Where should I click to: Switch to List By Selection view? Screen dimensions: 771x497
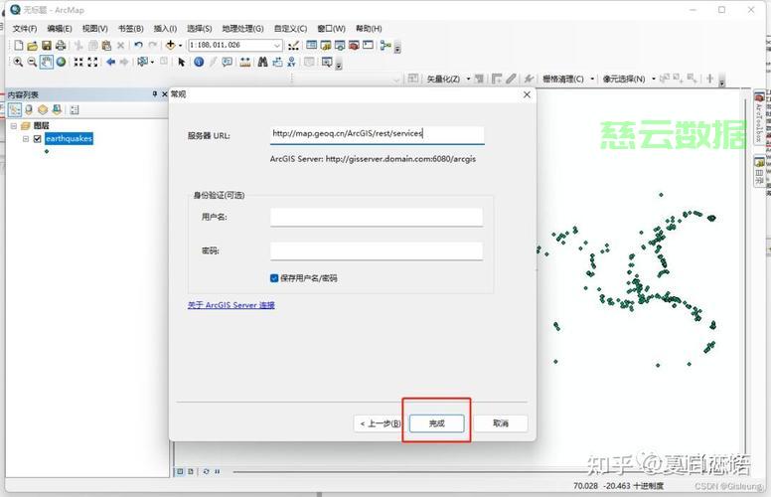57,109
